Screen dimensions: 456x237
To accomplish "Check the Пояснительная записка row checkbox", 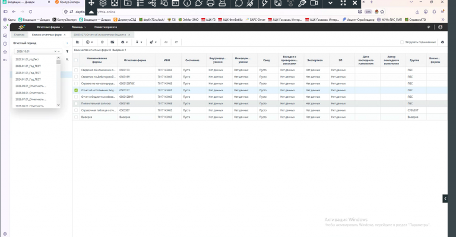I will click(76, 104).
